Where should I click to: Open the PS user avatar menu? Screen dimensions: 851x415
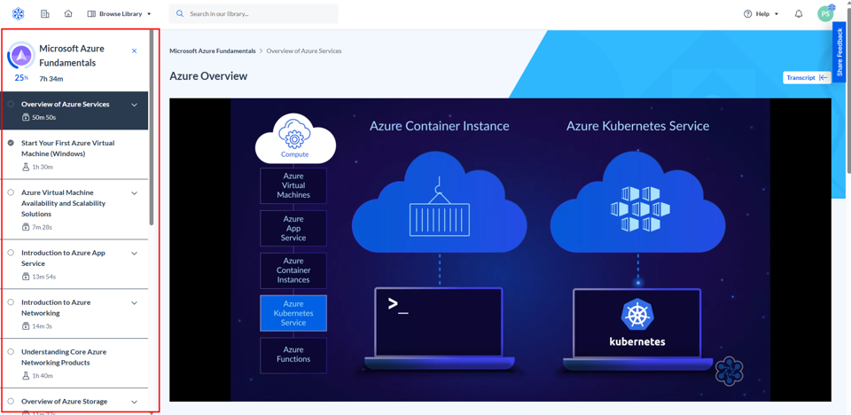click(825, 13)
